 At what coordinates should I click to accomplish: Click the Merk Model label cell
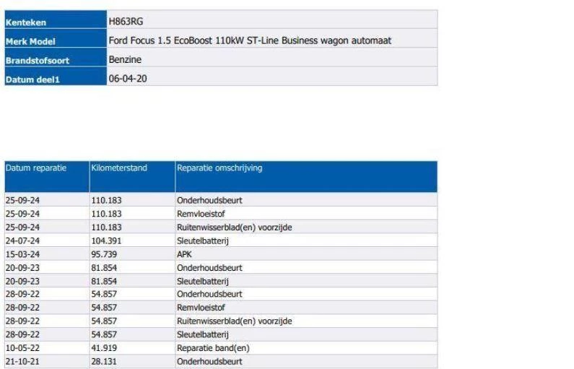pyautogui.click(x=56, y=38)
